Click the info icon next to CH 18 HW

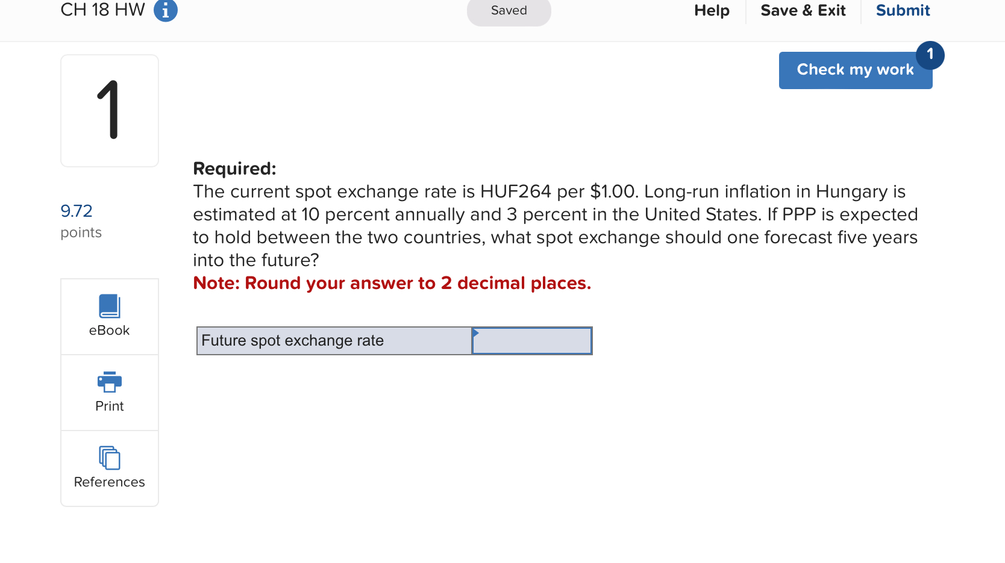(x=165, y=10)
